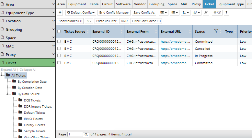Viewport: 252px width, 138px height.
Task: Toggle the select-all header checkbox
Action: point(59,31)
